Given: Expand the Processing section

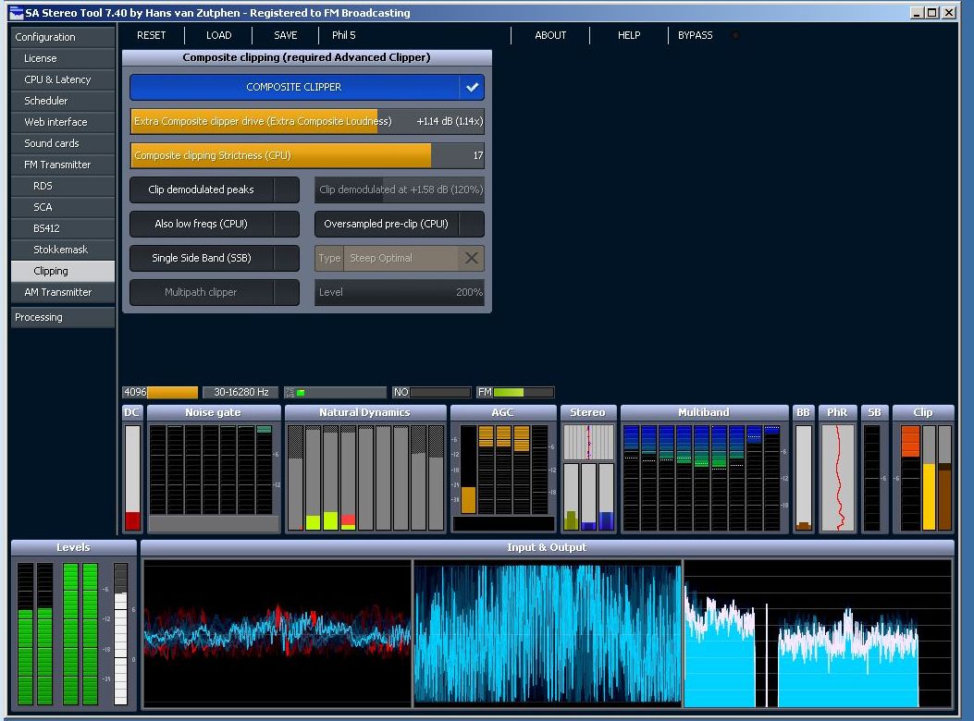Looking at the screenshot, I should [x=63, y=317].
